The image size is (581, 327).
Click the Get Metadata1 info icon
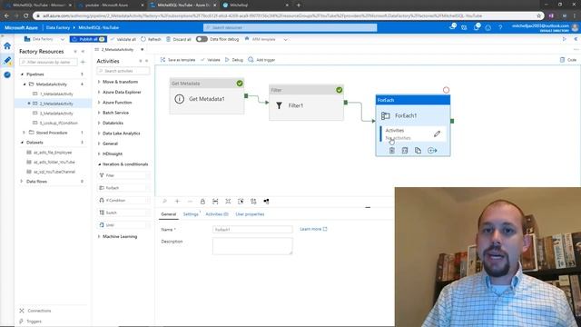point(180,99)
